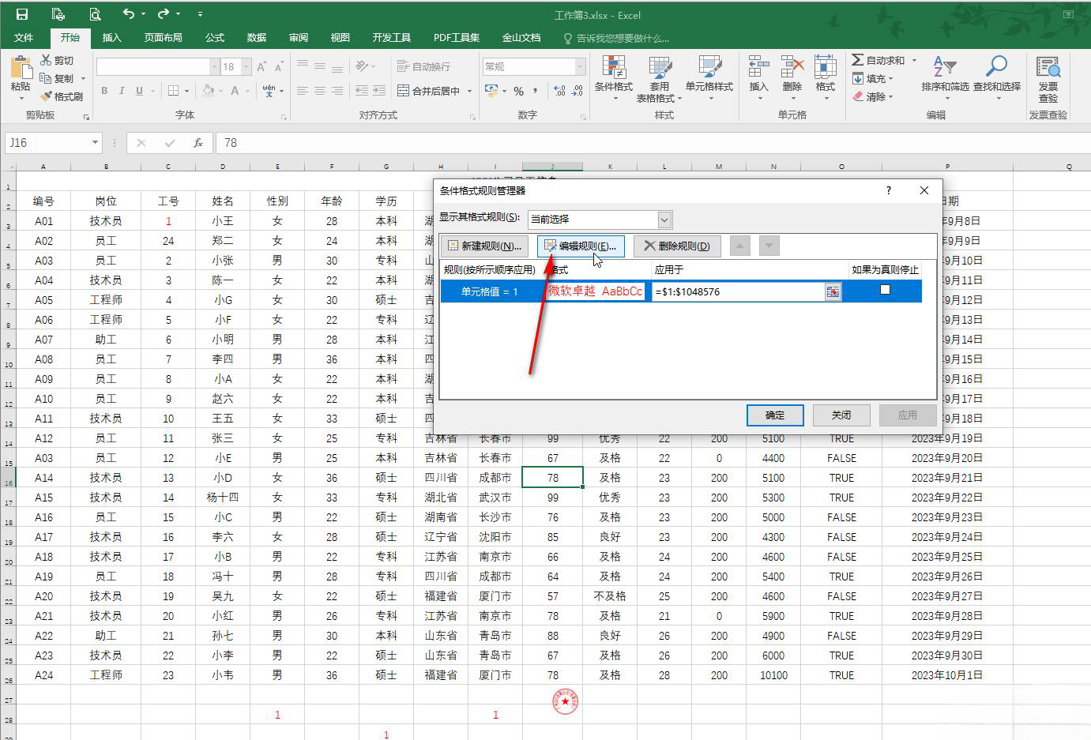The width and height of the screenshot is (1091, 740).
Task: Expand the borders dropdown arrow
Action: 186,91
